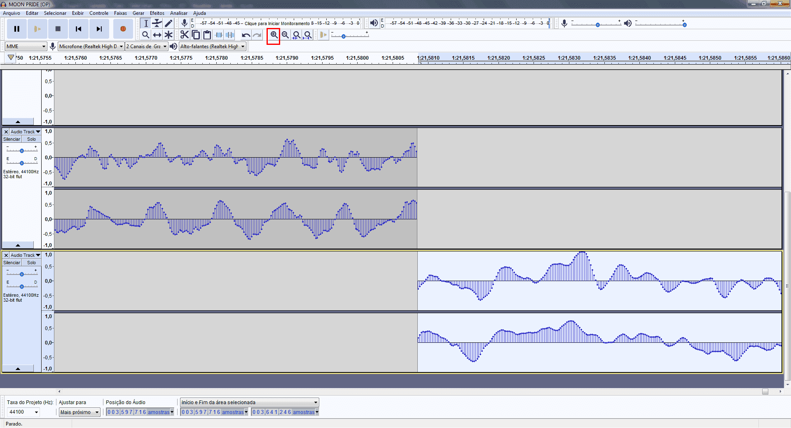
Task: Click the Play transport button
Action: click(37, 29)
